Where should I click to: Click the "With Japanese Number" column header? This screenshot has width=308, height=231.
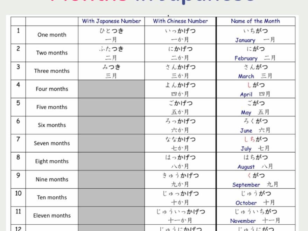[111, 21]
